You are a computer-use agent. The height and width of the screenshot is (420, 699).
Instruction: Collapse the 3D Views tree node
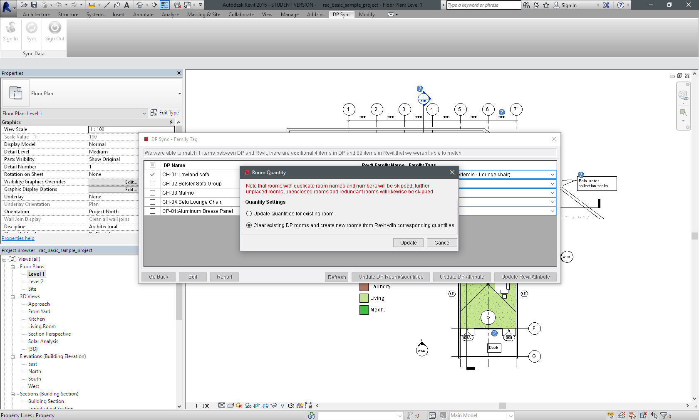tap(12, 296)
